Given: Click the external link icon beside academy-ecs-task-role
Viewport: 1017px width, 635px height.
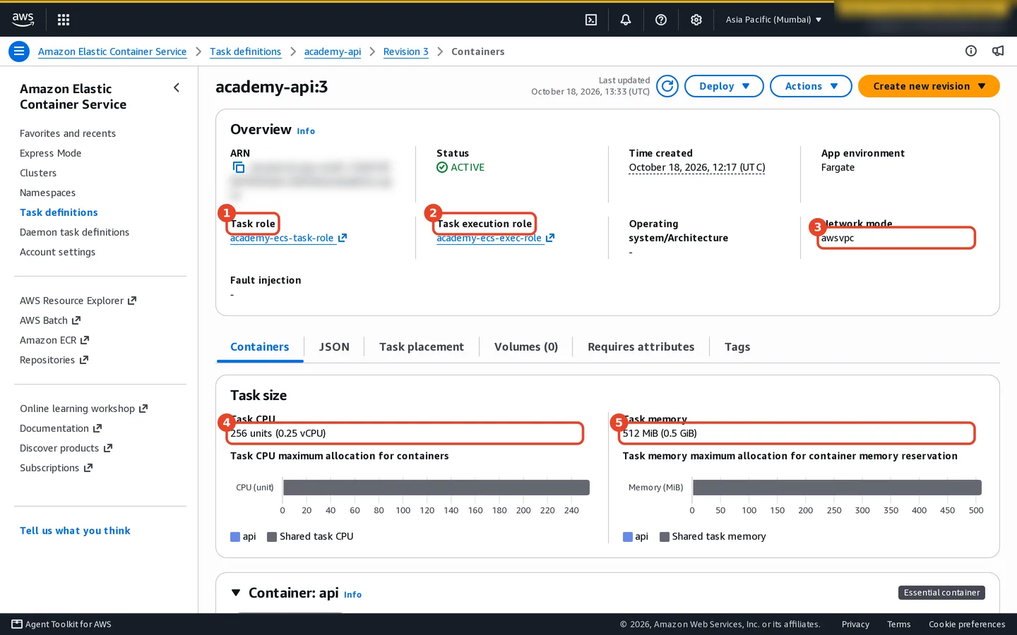Looking at the screenshot, I should (x=343, y=238).
